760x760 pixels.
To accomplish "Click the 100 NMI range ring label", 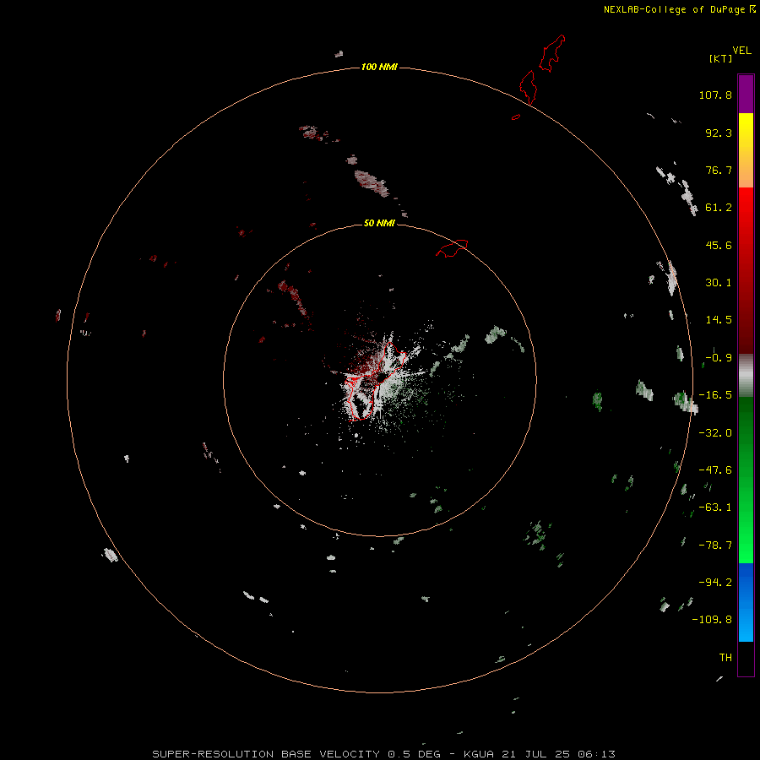I will click(379, 67).
